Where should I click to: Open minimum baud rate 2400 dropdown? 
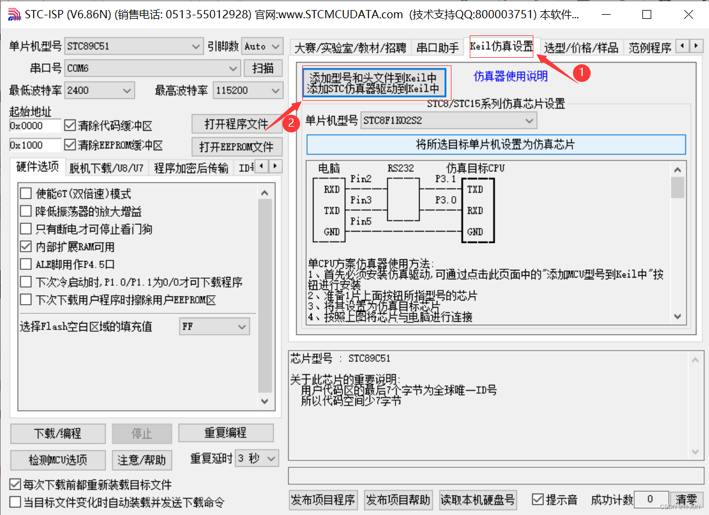[100, 90]
